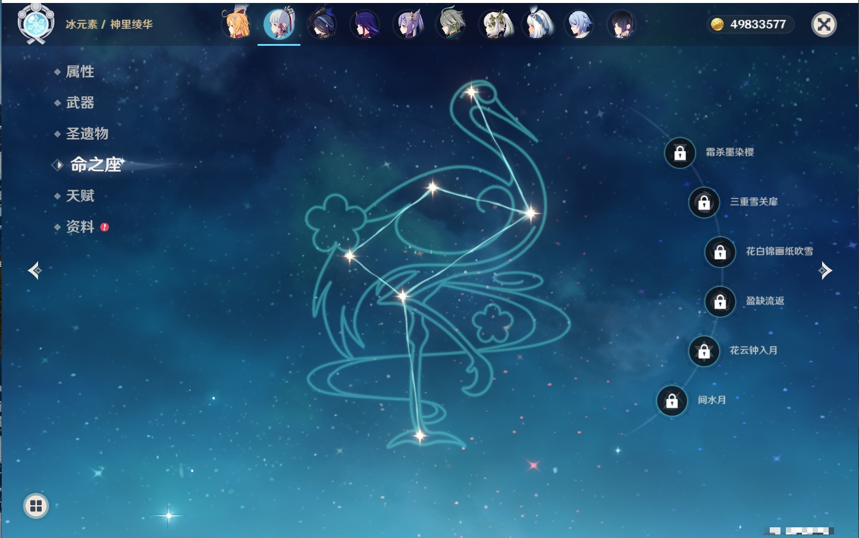Open the lock icon for 间水月
This screenshot has height=538, width=859.
pos(672,401)
